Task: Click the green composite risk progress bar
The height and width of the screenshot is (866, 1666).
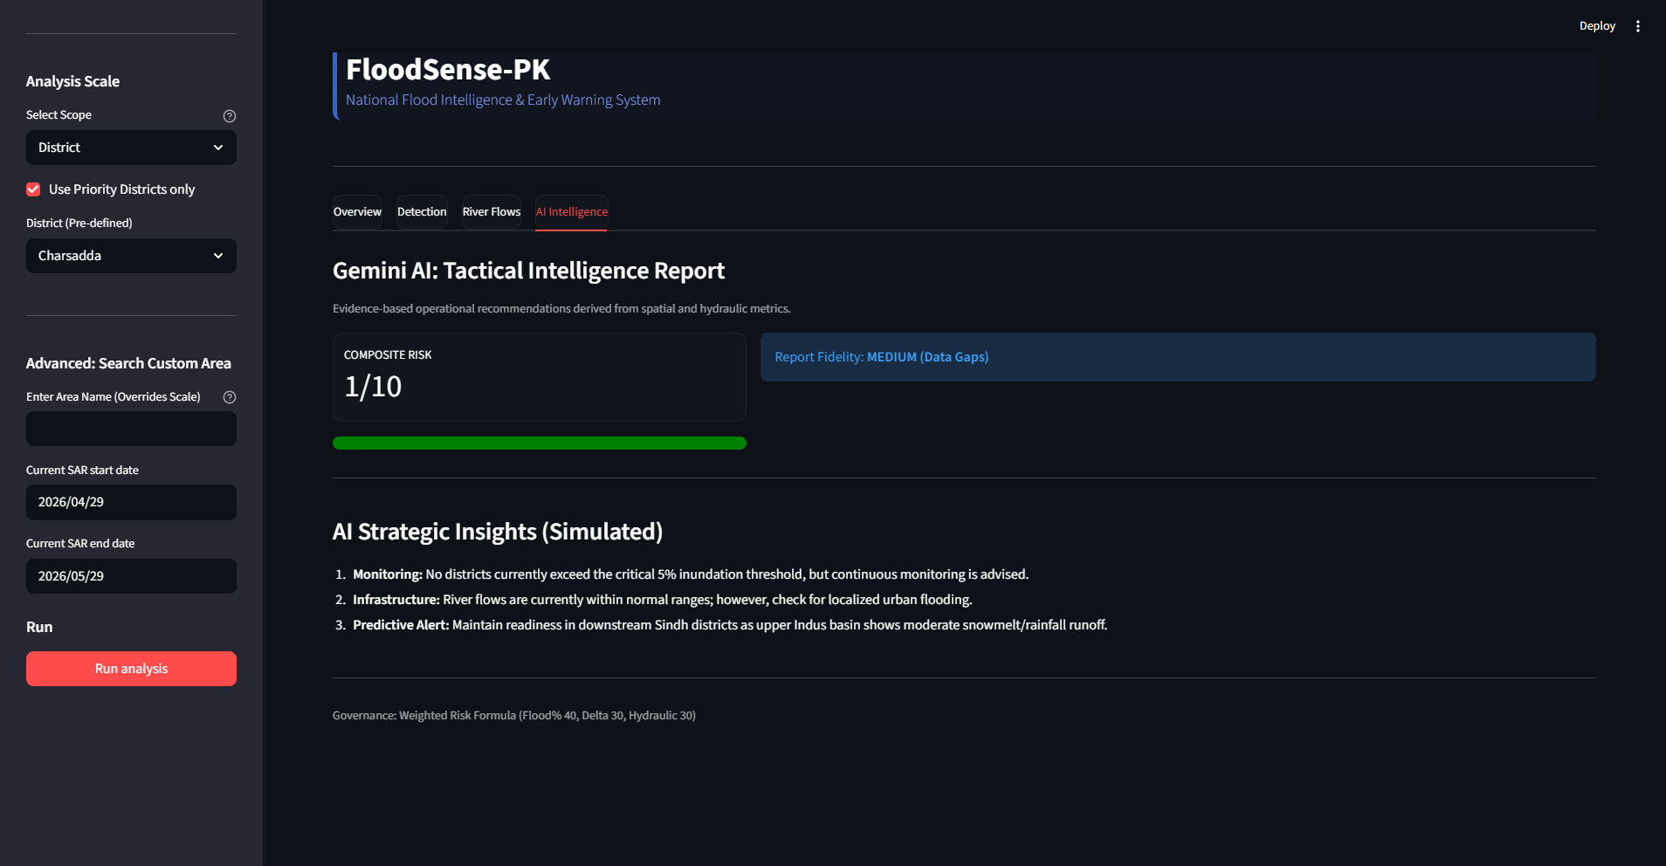Action: coord(540,443)
